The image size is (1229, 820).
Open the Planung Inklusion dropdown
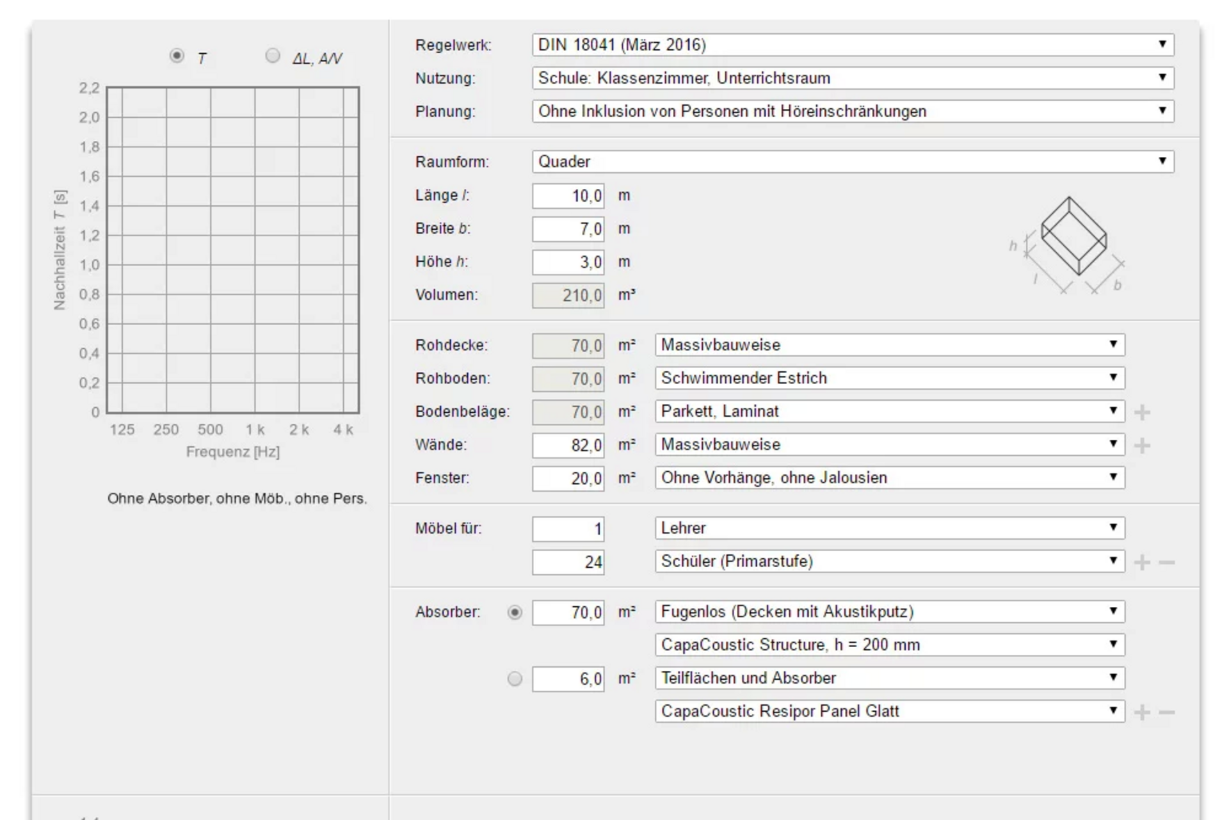[853, 111]
